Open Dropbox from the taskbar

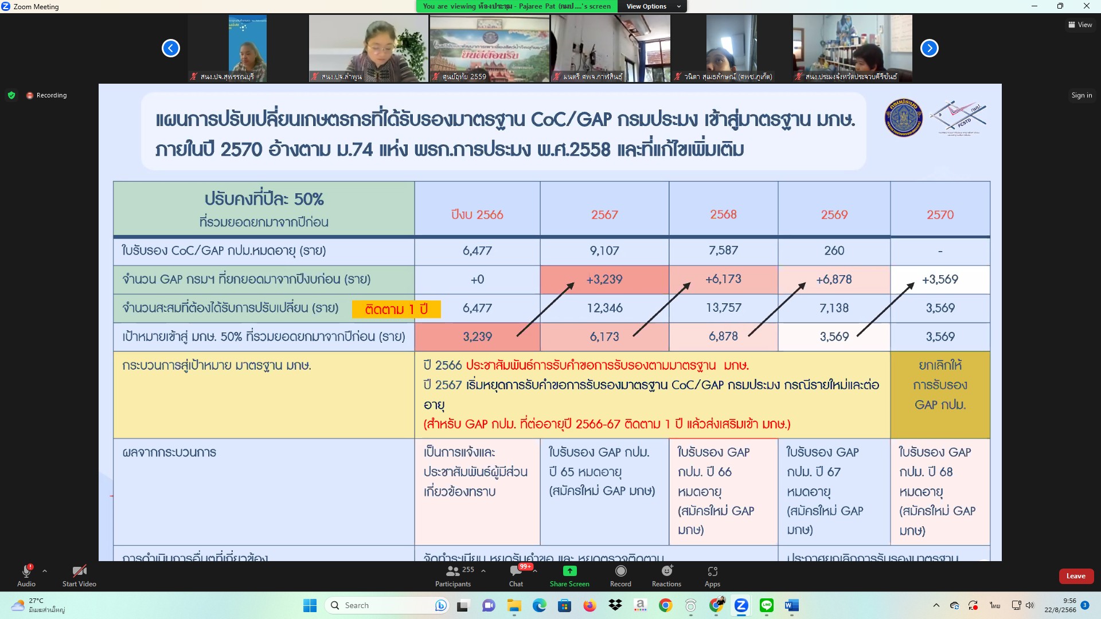(615, 605)
